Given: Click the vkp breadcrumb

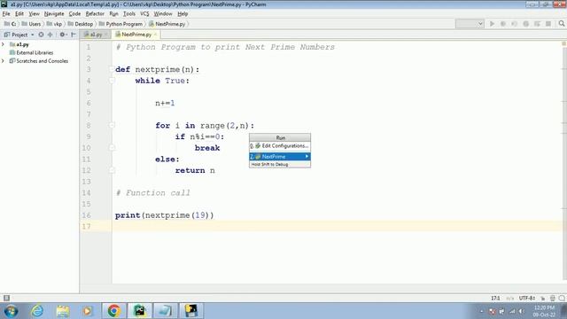Looking at the screenshot, I should point(55,24).
